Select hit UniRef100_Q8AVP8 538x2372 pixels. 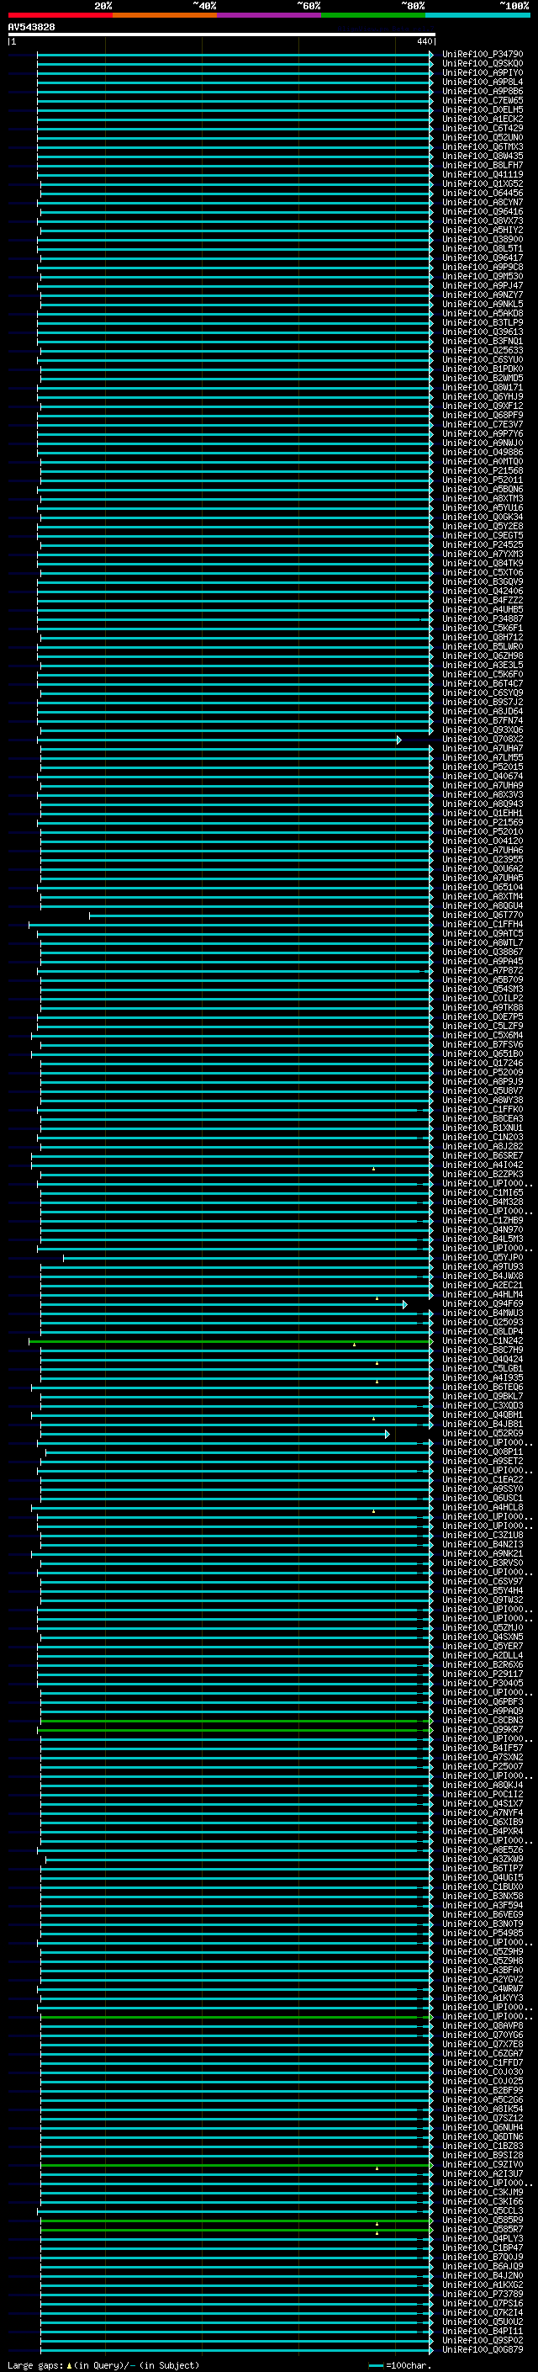coord(483,2026)
